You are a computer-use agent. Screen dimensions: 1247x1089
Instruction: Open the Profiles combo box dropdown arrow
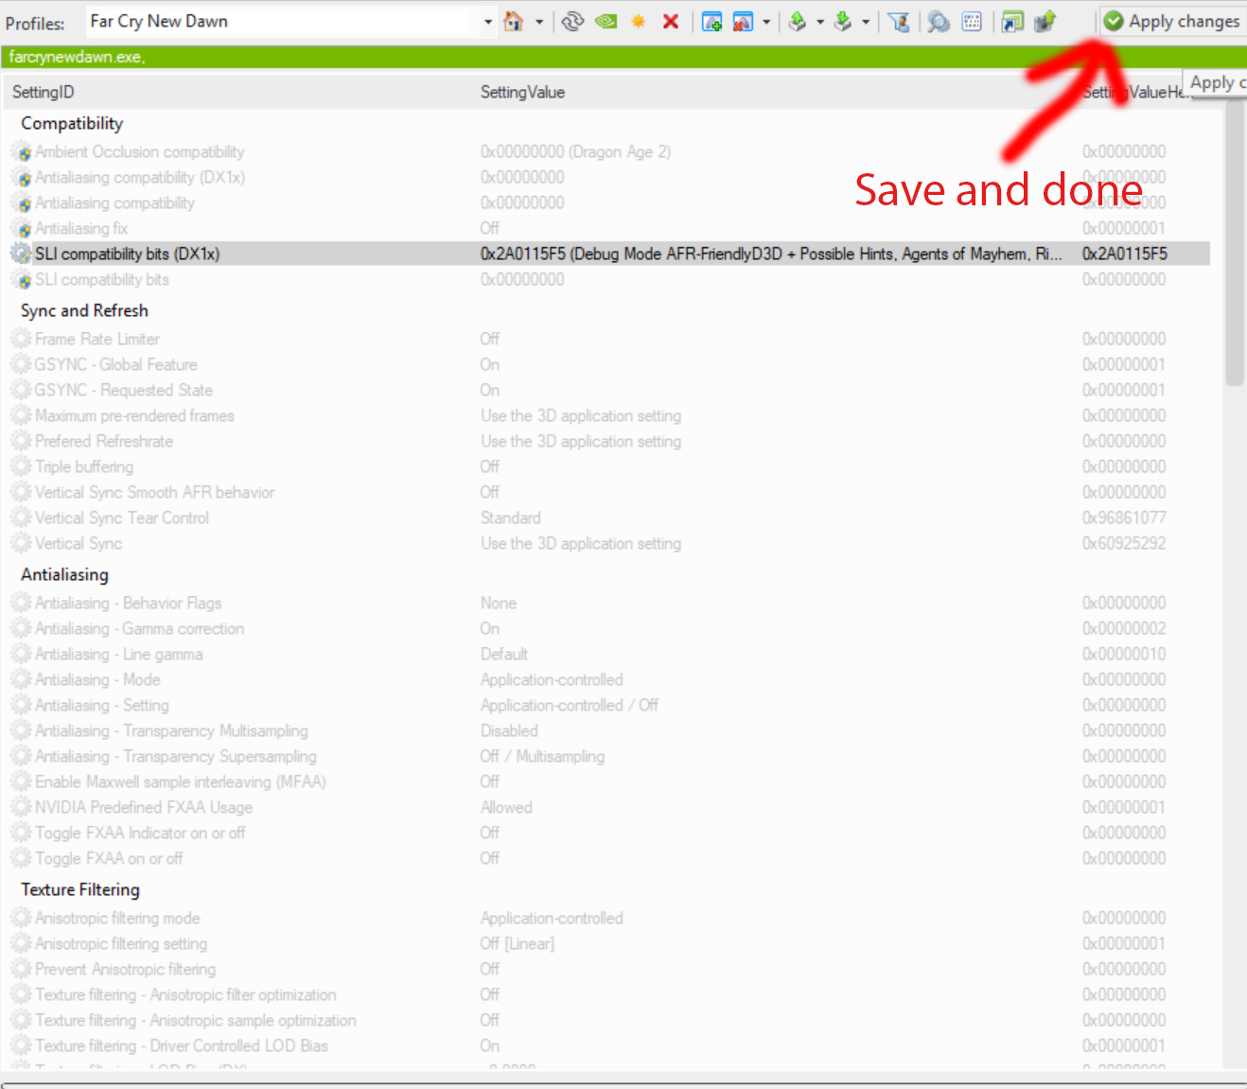488,21
